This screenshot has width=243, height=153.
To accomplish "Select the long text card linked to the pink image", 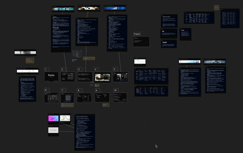I will point(85,132).
